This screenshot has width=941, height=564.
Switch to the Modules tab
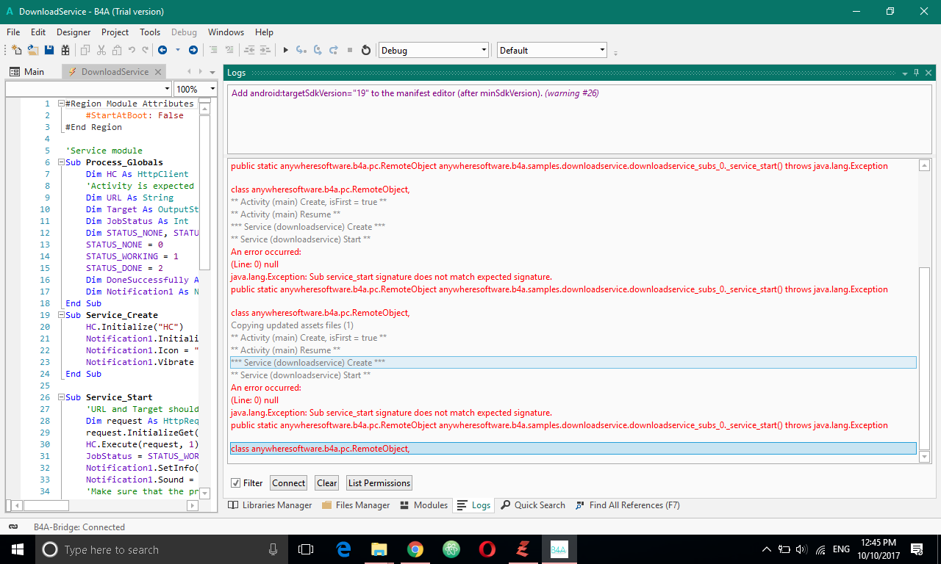[424, 505]
